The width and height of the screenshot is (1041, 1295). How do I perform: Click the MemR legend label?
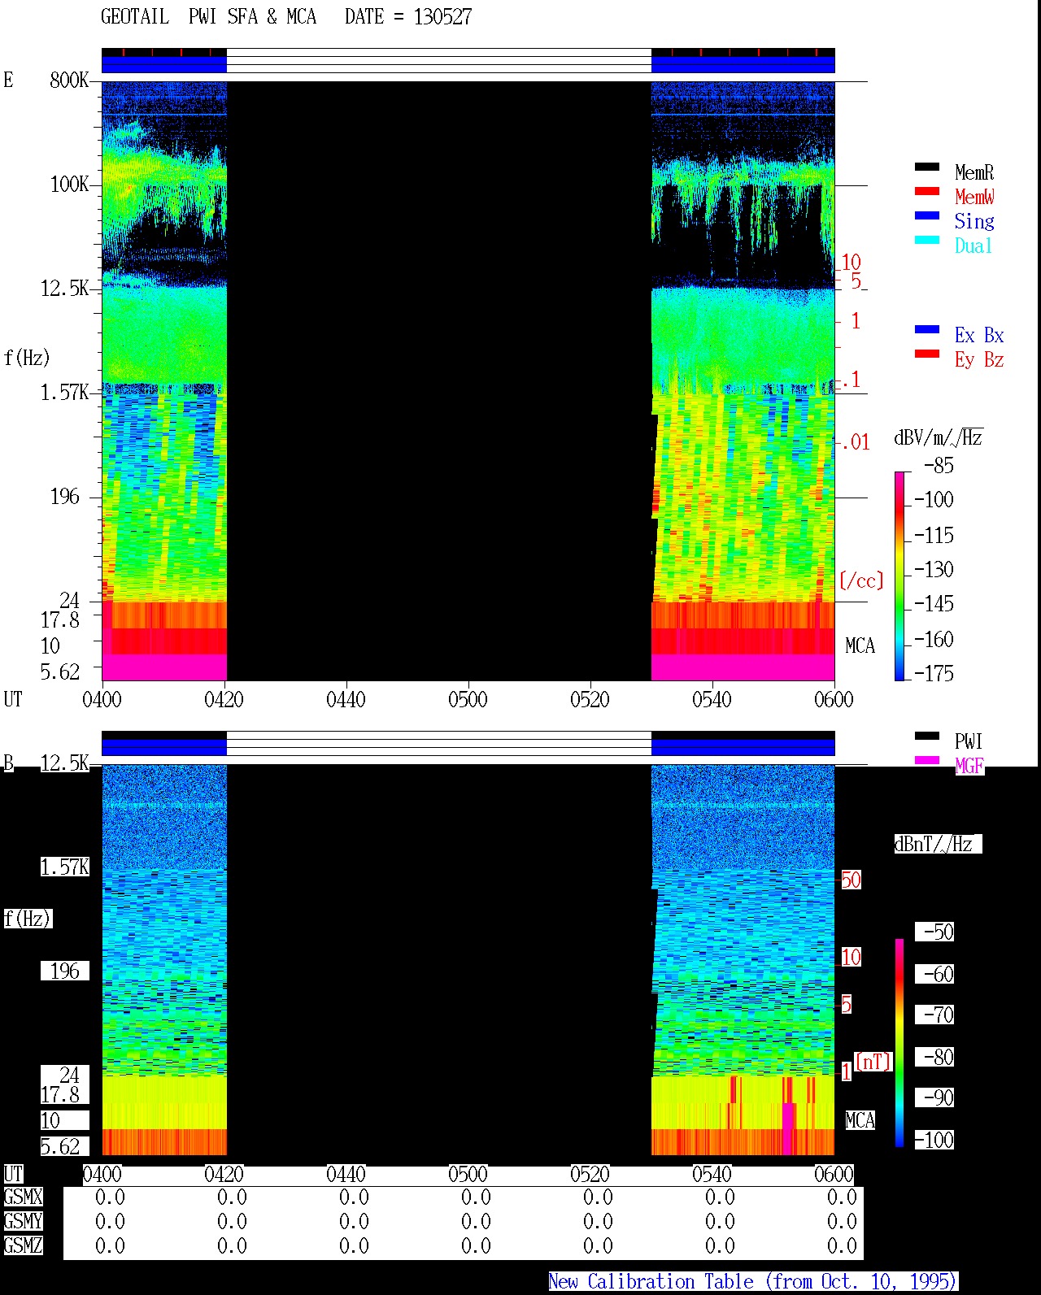tap(974, 172)
